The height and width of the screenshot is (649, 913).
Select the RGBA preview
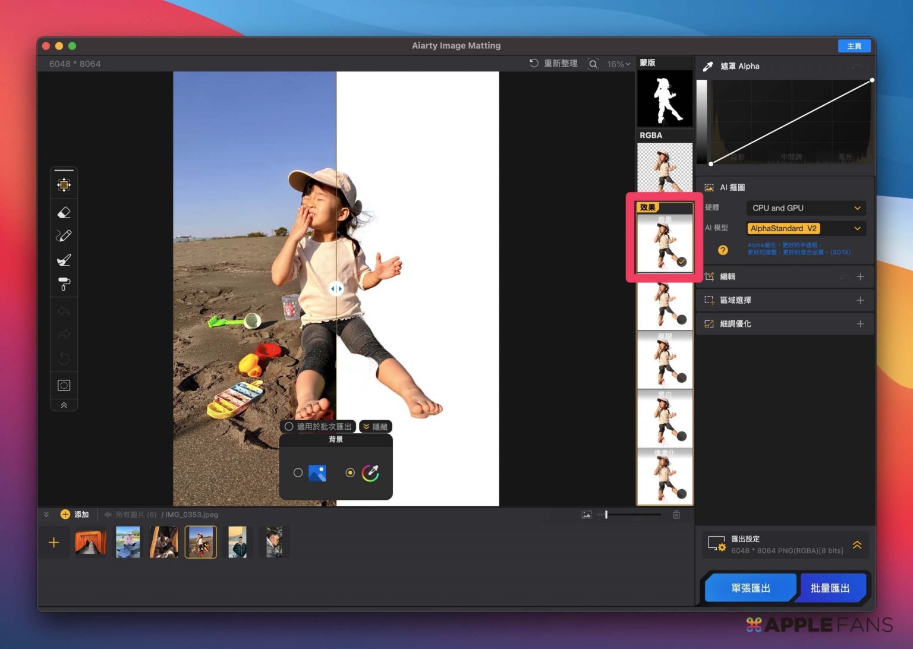point(665,166)
